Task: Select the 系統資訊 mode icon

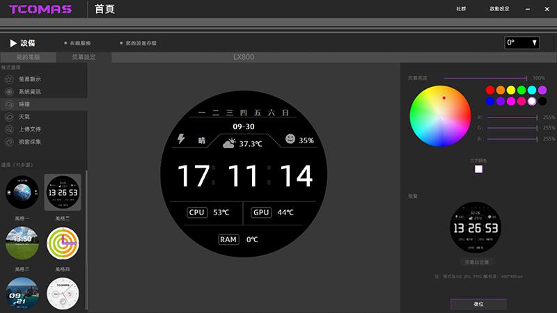Action: 9,92
